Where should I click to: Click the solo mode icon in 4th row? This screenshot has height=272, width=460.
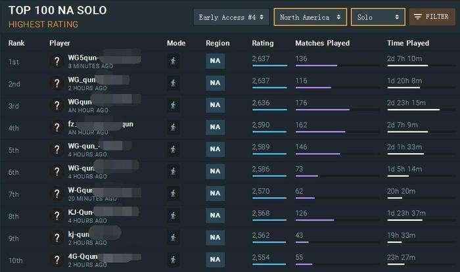(x=173, y=127)
